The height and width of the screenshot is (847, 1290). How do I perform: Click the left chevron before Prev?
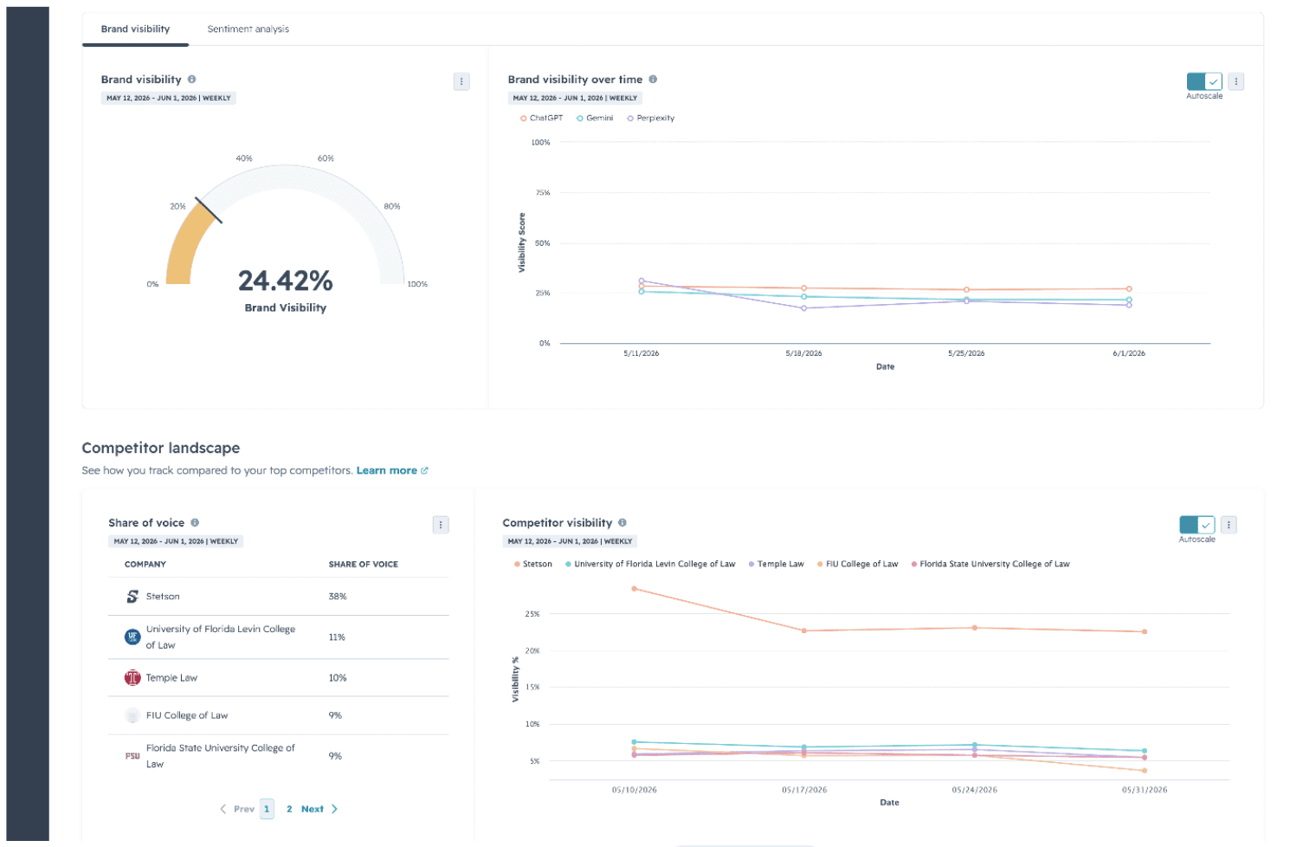coord(223,809)
